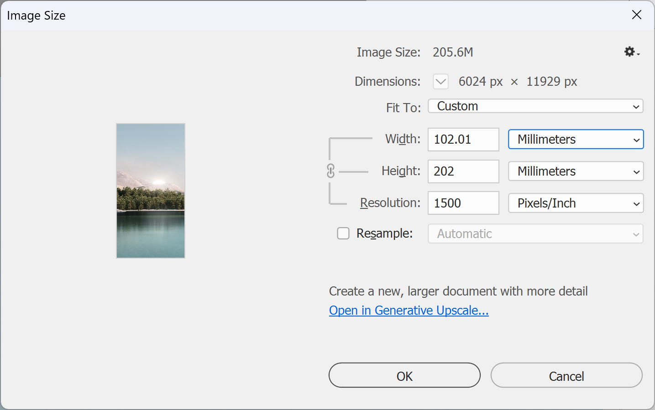The image size is (655, 410).
Task: Open the Generative Upscale link
Action: pyautogui.click(x=409, y=311)
